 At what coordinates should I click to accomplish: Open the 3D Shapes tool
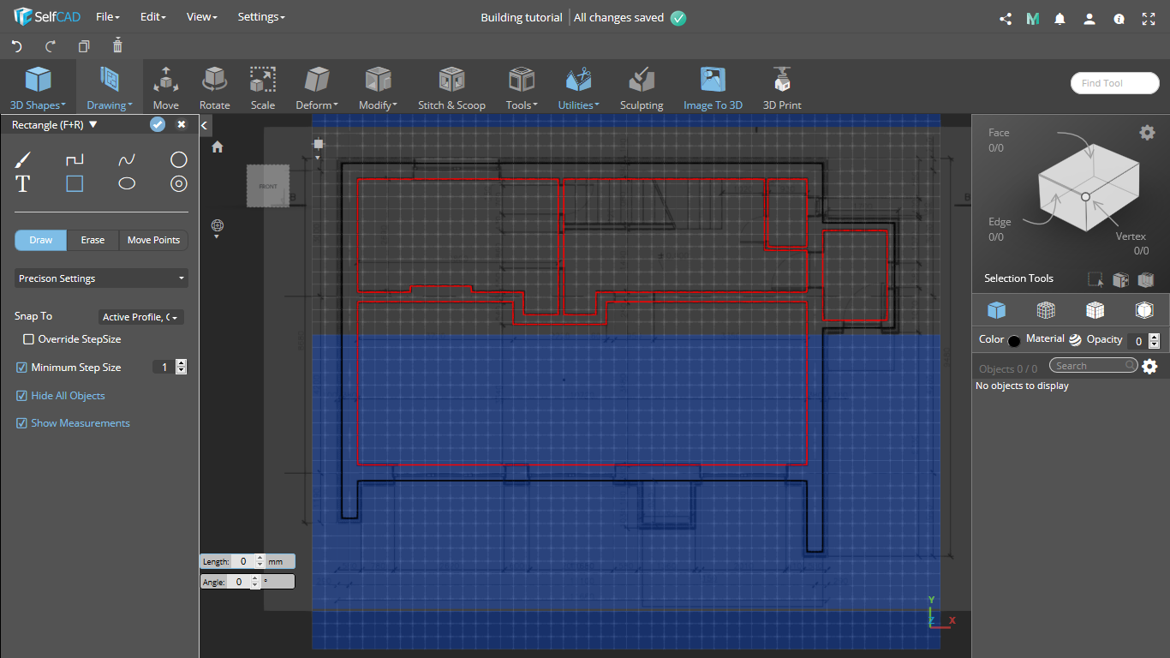coord(38,88)
